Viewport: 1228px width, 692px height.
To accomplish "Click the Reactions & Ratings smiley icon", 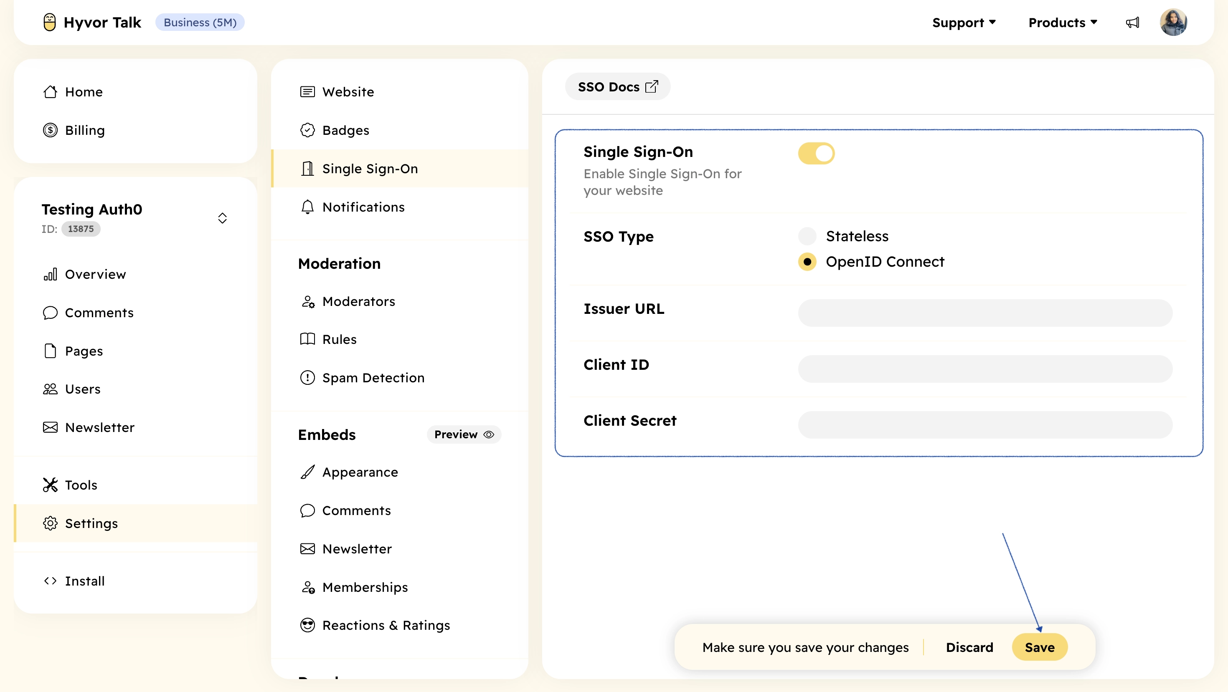I will pos(307,625).
